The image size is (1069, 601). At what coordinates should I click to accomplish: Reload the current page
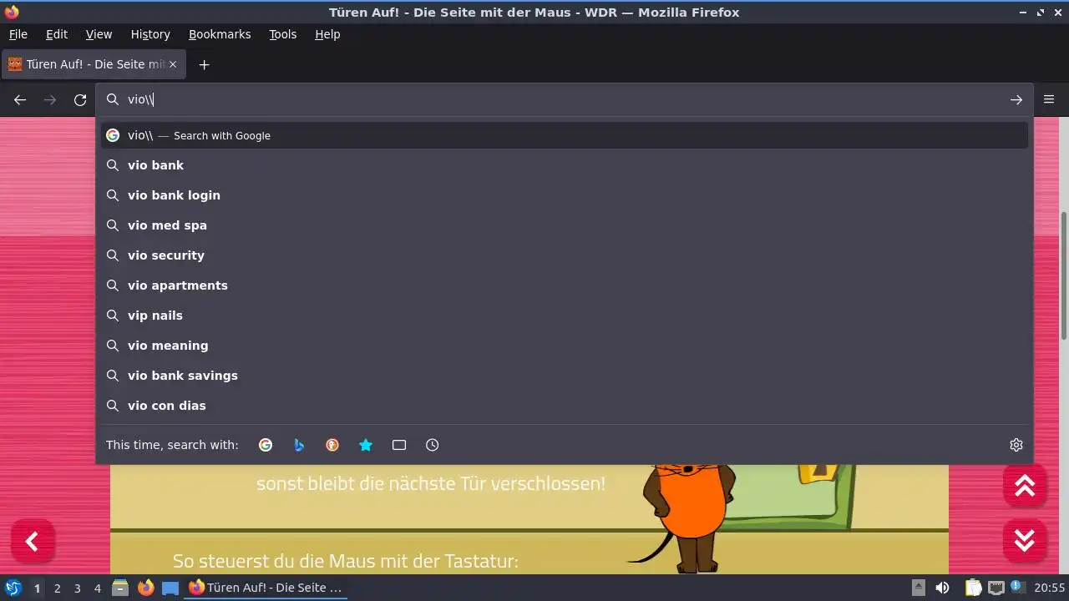(80, 100)
